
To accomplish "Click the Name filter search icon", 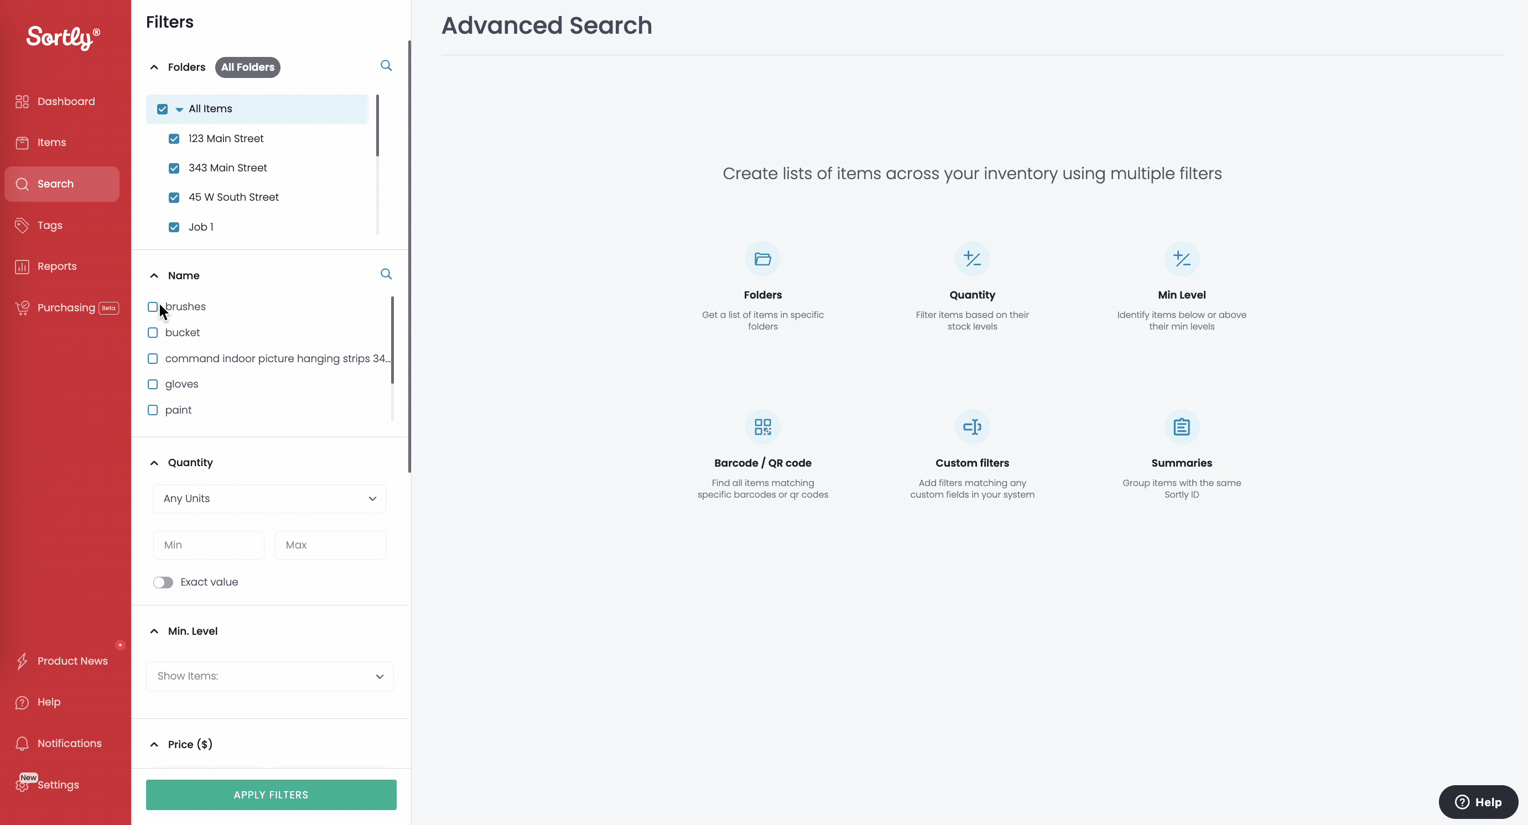I will (x=386, y=274).
